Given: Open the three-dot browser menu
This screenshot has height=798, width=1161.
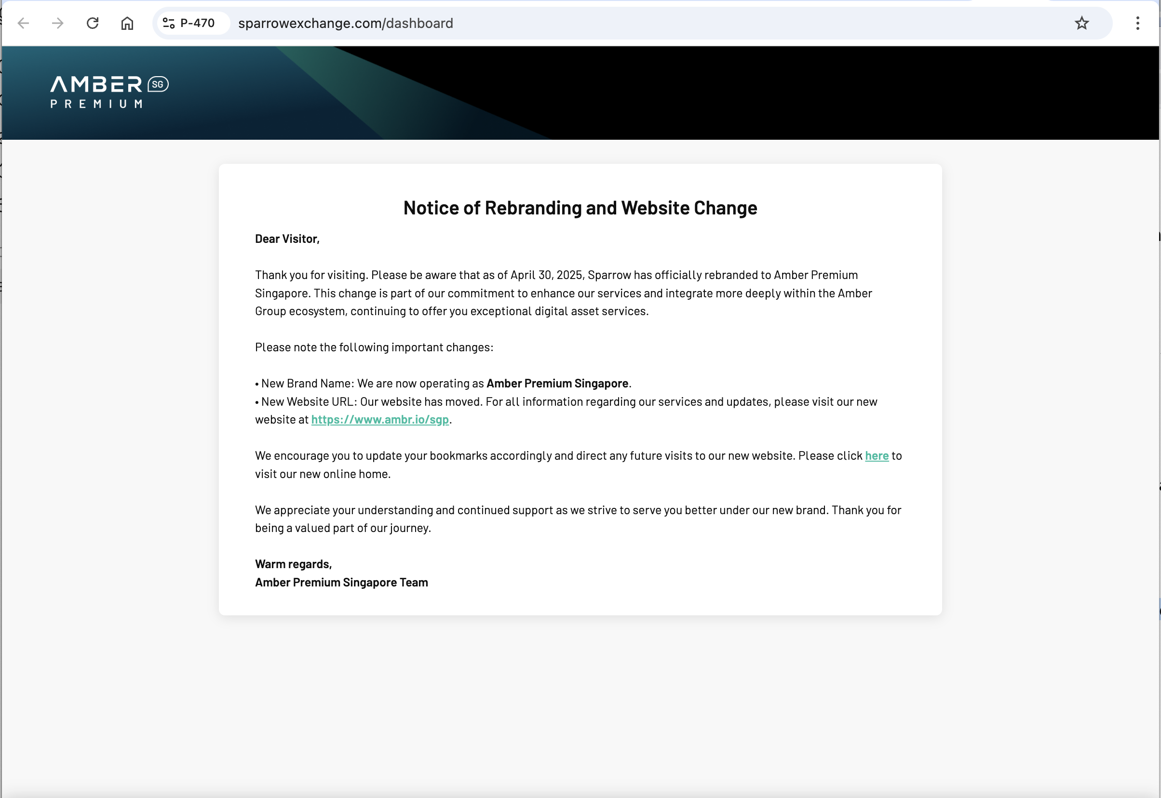Looking at the screenshot, I should [x=1137, y=23].
